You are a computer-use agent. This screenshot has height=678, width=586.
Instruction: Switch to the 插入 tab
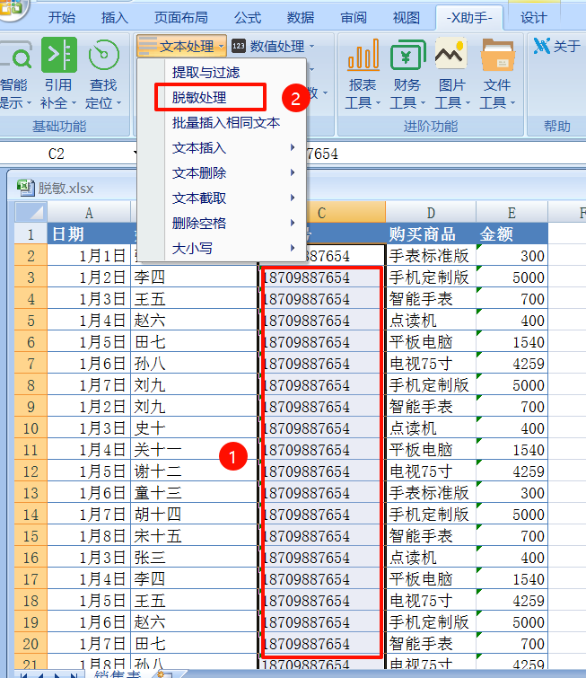click(x=115, y=17)
